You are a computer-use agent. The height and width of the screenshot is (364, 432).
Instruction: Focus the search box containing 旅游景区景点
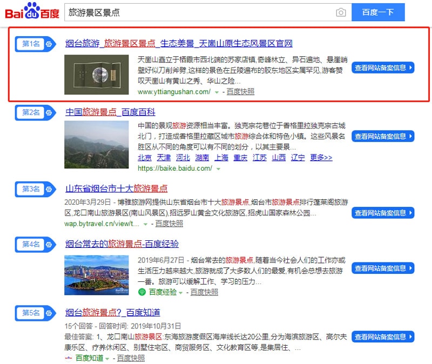click(x=208, y=12)
